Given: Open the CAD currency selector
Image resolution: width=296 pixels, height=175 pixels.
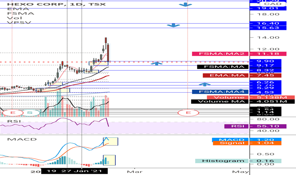Looking at the screenshot, I should click(x=273, y=4).
